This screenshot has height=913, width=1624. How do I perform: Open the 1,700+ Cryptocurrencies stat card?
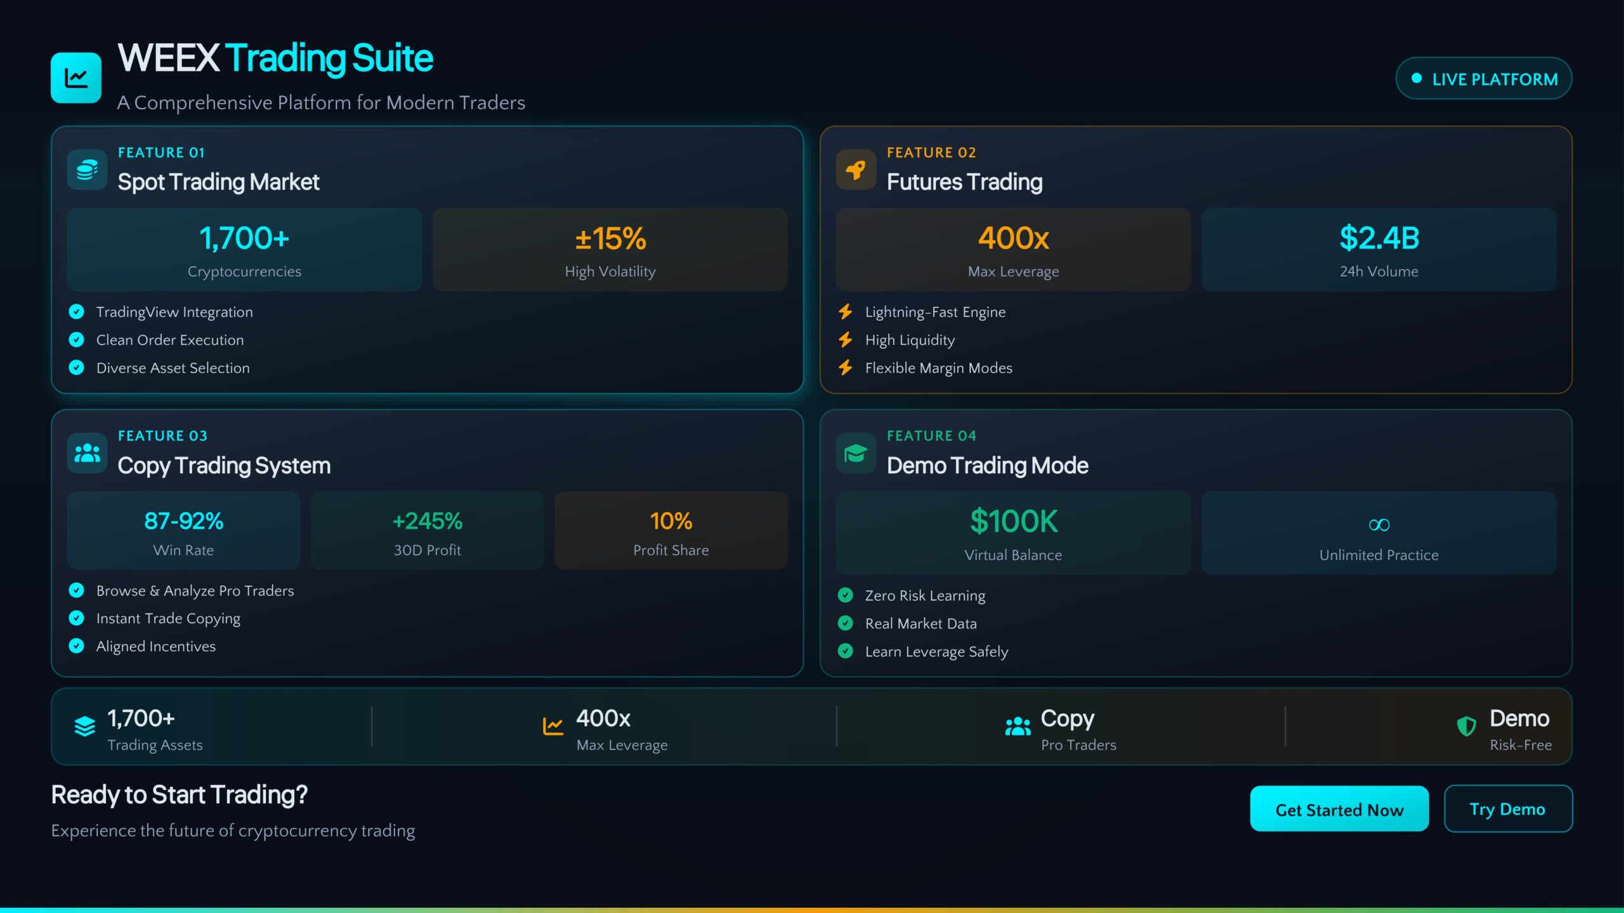pos(244,250)
